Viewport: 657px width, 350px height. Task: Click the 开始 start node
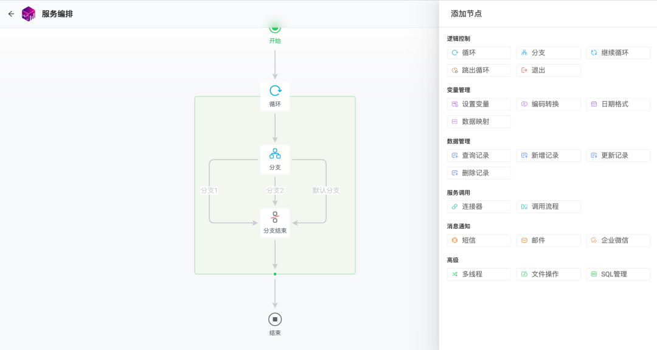click(275, 33)
